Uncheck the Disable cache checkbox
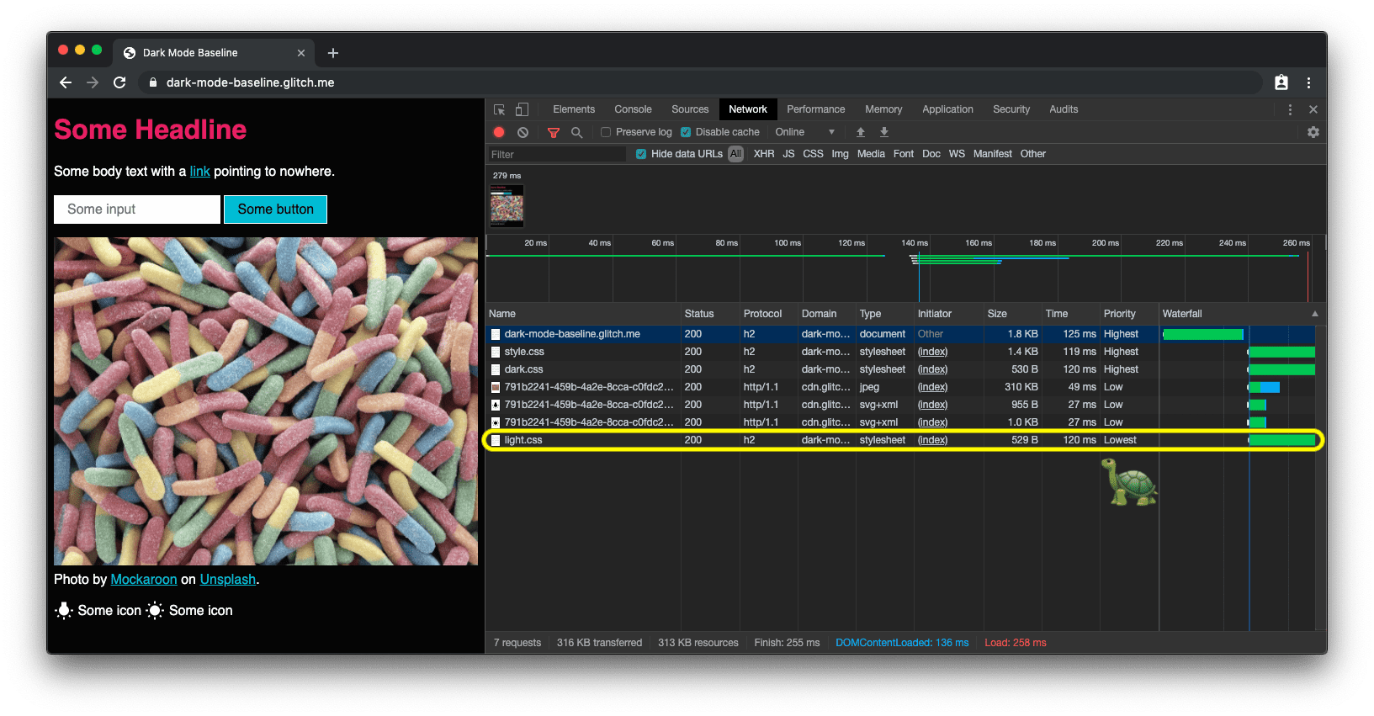 [x=686, y=132]
